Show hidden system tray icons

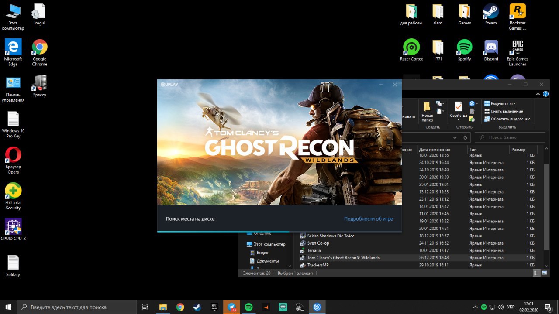pyautogui.click(x=475, y=307)
